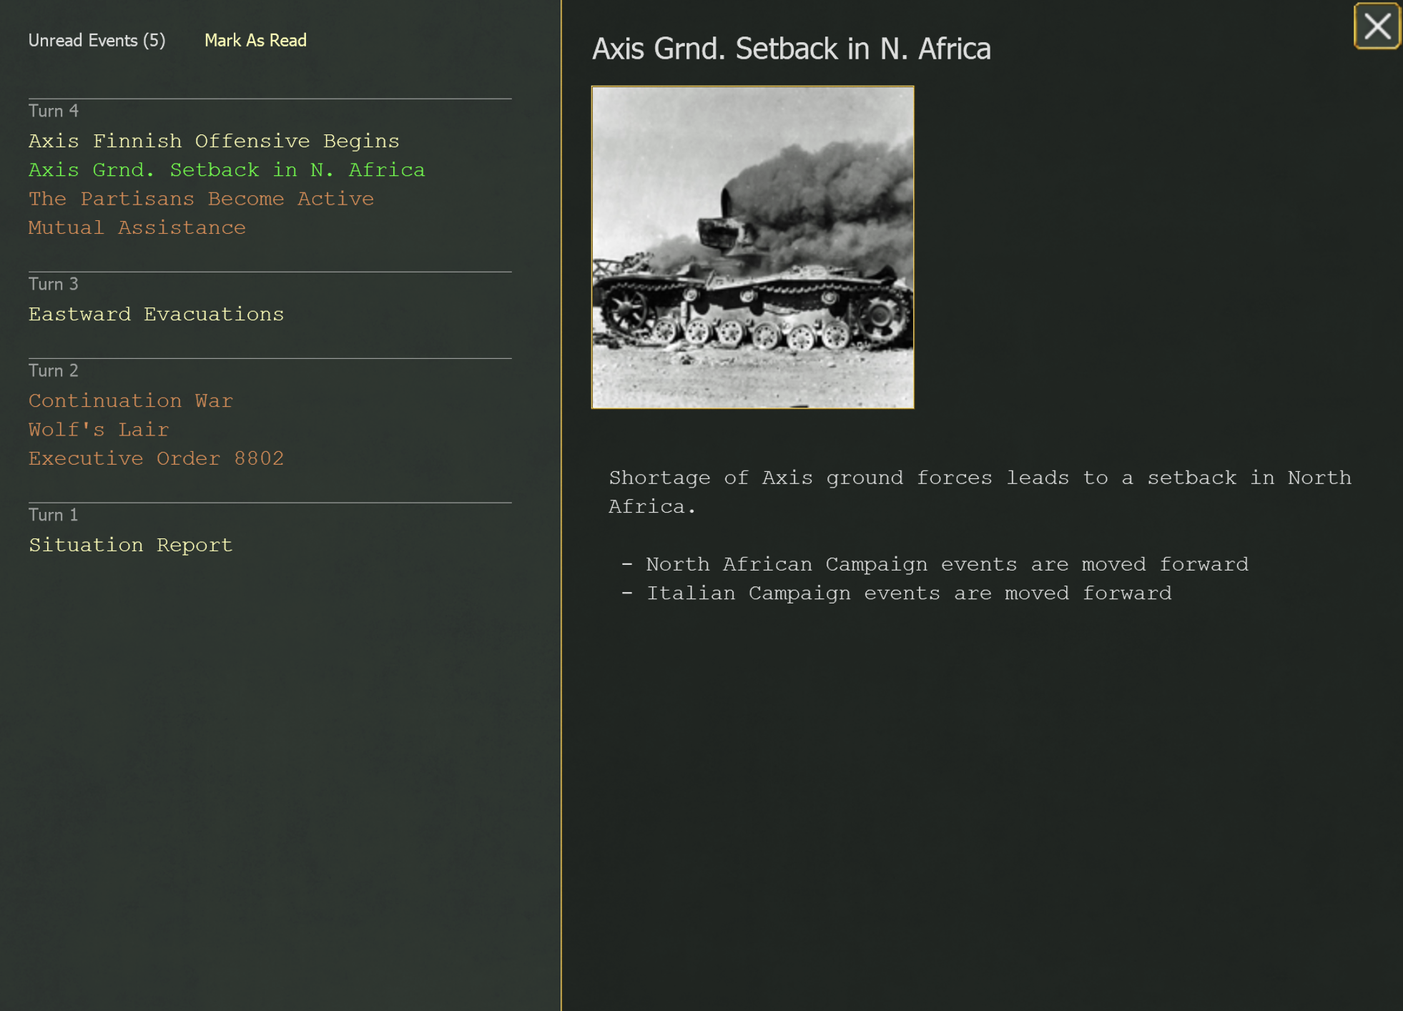Screen dimensions: 1403x1011
Task: Select the Continuation War event
Action: (x=131, y=401)
